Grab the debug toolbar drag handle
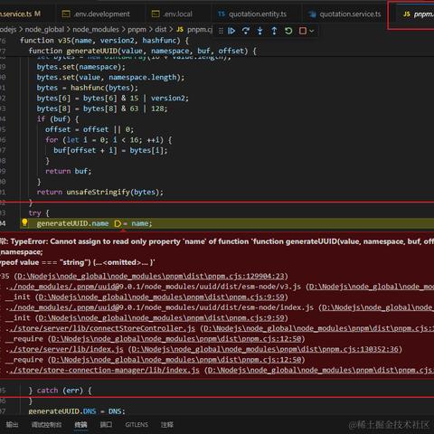 click(221, 31)
